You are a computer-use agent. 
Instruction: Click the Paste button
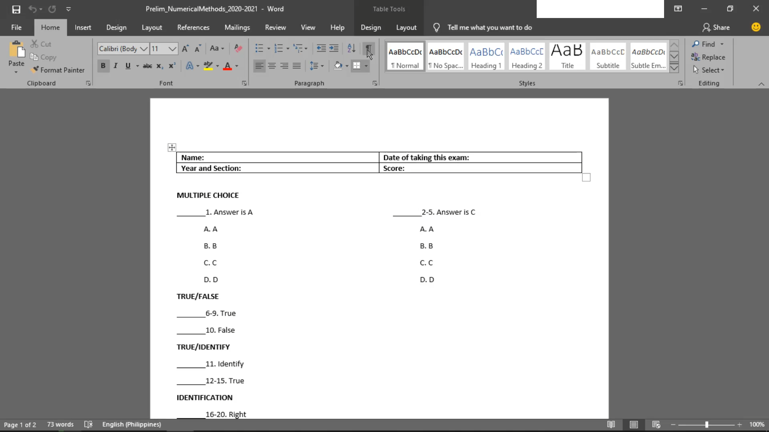(x=16, y=56)
